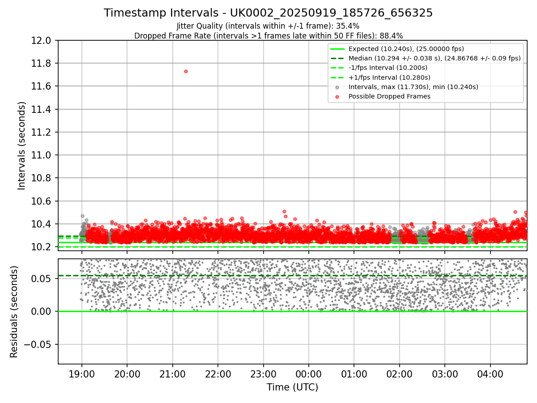Viewport: 537px width, 403px height.
Task: Click the '22:00' x-axis tick label
Action: click(x=217, y=373)
